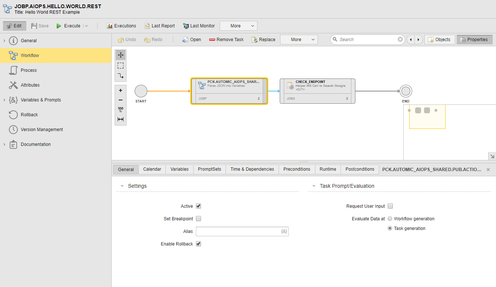Open the Execute dropdown arrow
This screenshot has height=287, width=496.
click(x=86, y=26)
